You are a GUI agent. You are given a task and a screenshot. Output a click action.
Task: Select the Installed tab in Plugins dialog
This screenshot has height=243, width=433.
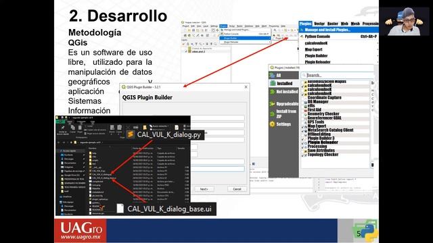283,83
